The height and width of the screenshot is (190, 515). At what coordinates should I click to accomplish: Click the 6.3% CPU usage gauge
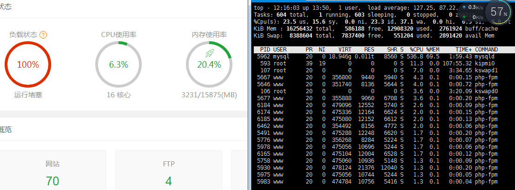(x=119, y=64)
